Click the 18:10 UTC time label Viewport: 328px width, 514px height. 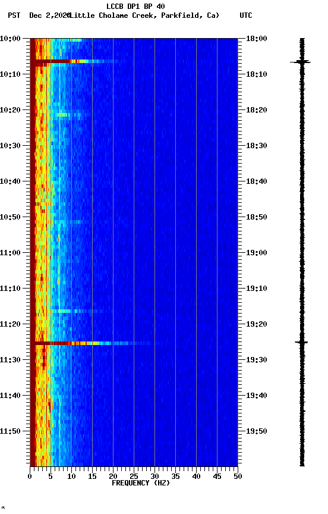pyautogui.click(x=257, y=74)
